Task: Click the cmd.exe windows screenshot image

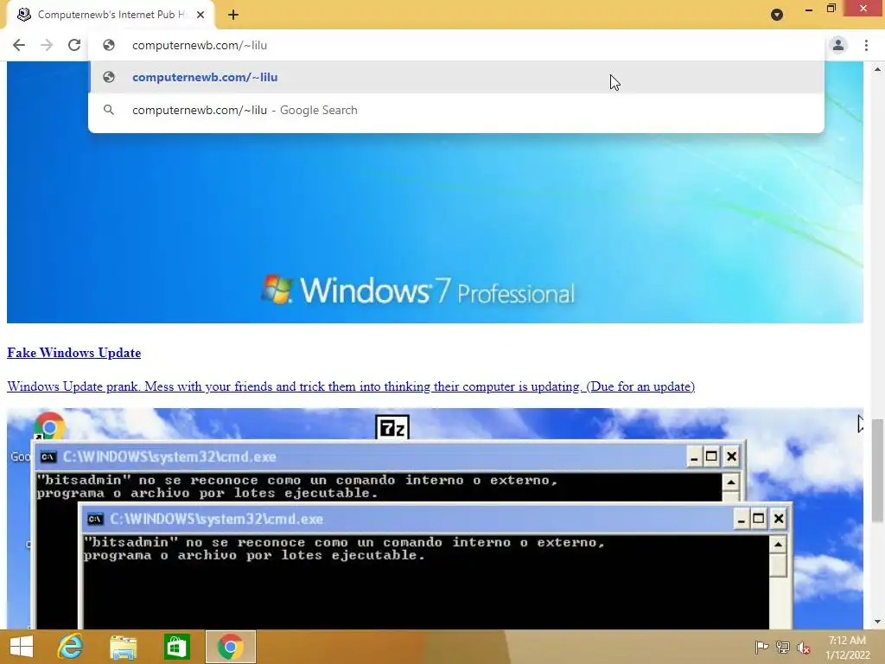Action: point(436,519)
